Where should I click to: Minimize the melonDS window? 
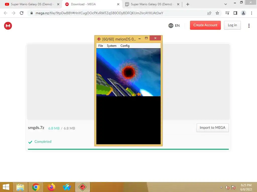(x=140, y=39)
